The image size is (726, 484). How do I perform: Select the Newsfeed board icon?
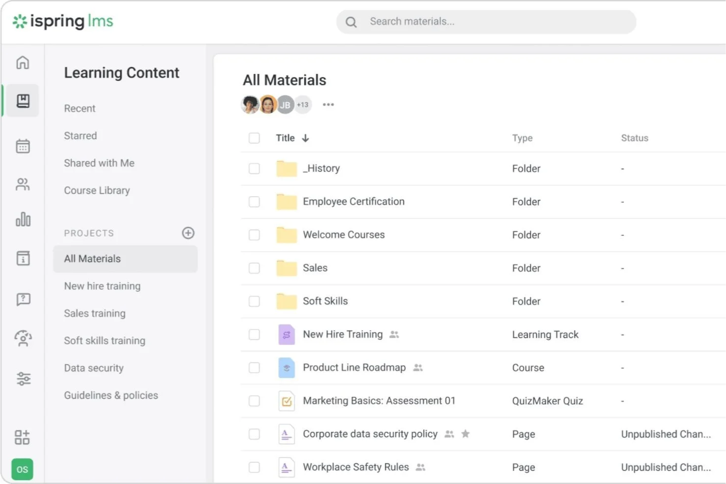(x=23, y=258)
